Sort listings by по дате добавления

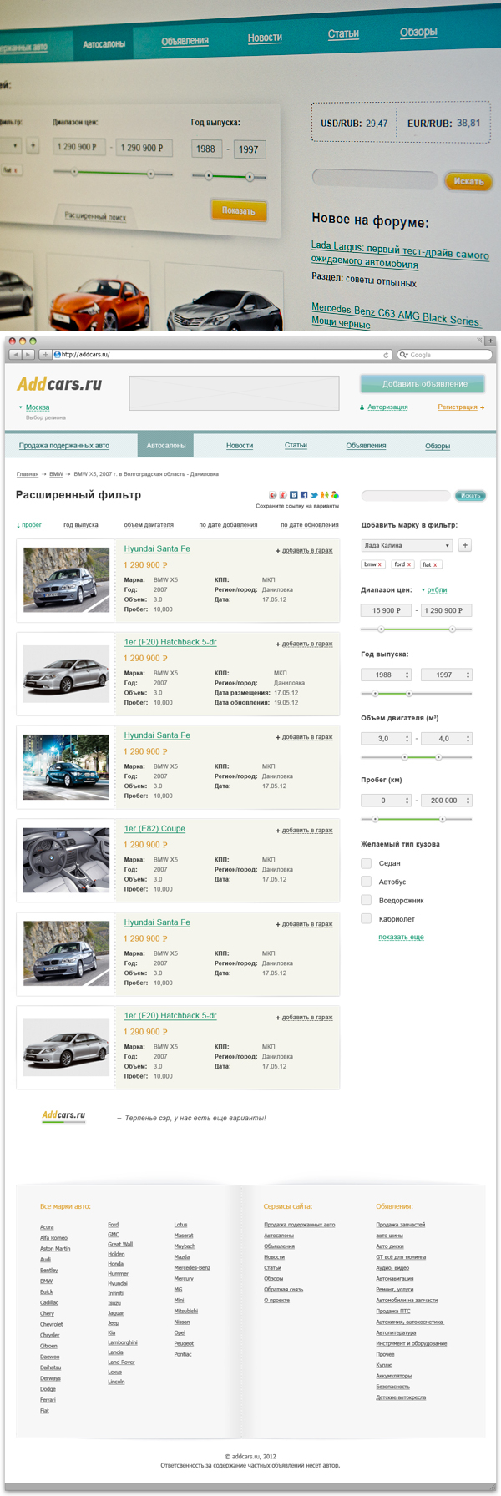[228, 525]
